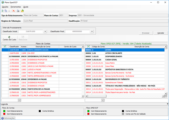Viewport: 169px width, 120px height.
Task: Click the Plano Sped ECF app icon
Action: point(3,2)
